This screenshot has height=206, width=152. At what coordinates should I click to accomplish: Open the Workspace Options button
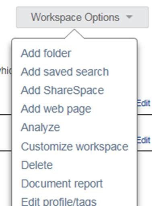[x=82, y=17]
